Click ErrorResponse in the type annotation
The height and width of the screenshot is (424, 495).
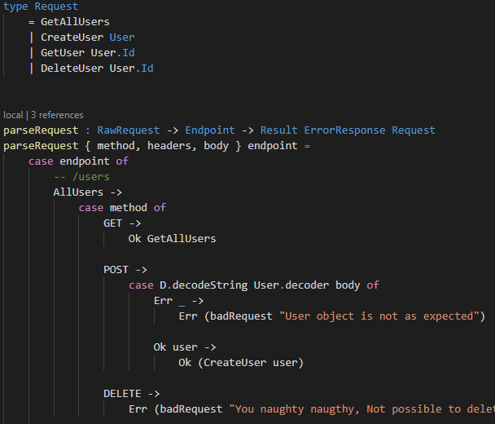point(344,130)
